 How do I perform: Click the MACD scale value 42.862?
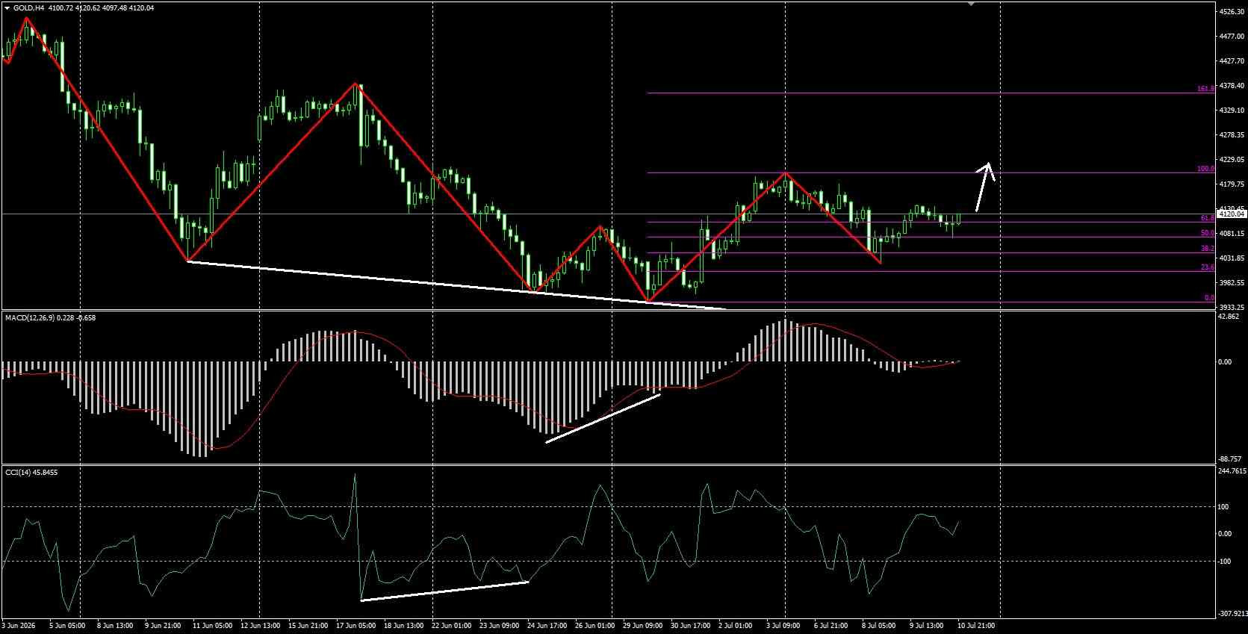tap(1229, 317)
